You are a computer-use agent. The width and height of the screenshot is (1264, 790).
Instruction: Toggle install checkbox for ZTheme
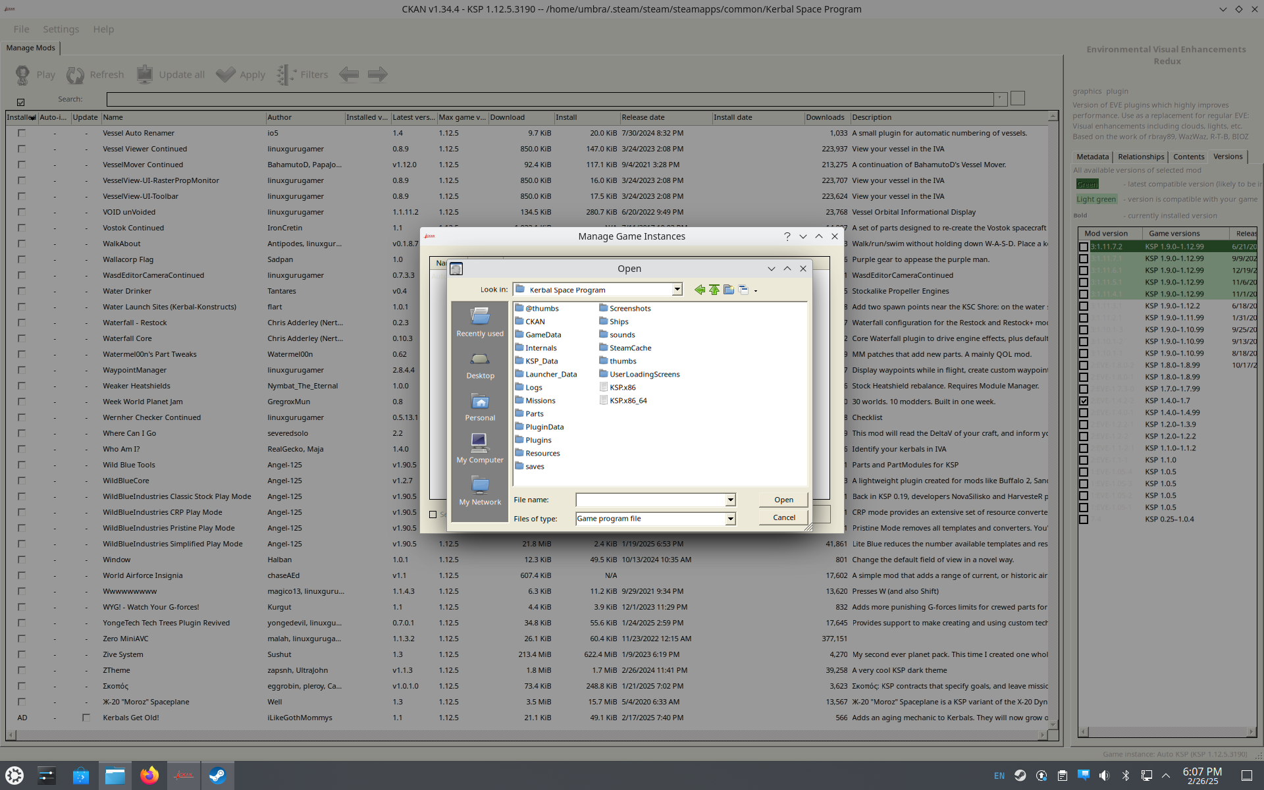coord(21,670)
